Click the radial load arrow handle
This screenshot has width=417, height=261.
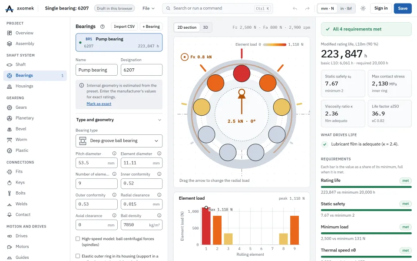tap(242, 92)
